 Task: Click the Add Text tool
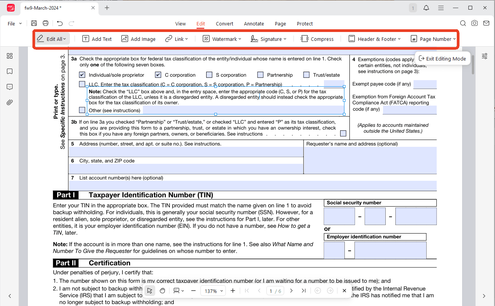pyautogui.click(x=97, y=39)
